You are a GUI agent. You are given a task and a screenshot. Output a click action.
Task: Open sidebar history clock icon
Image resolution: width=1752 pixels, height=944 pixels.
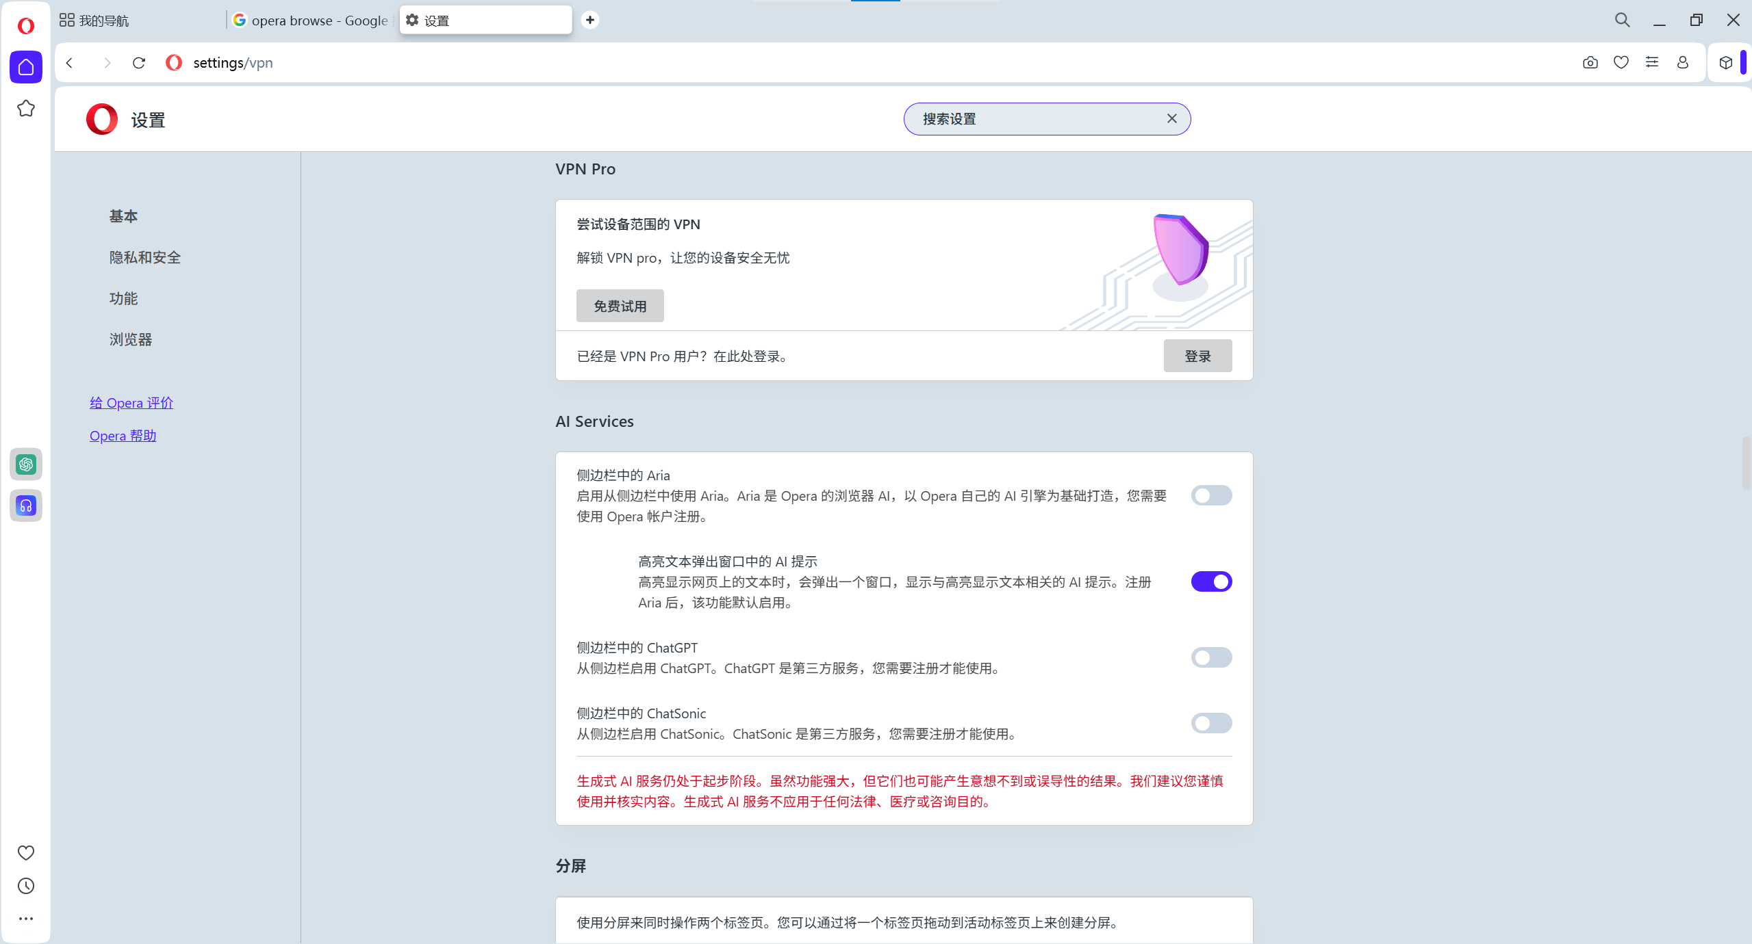(x=26, y=886)
